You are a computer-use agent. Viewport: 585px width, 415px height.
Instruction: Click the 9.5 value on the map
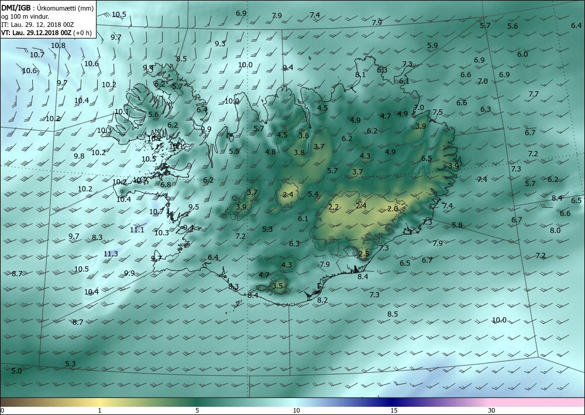click(194, 207)
